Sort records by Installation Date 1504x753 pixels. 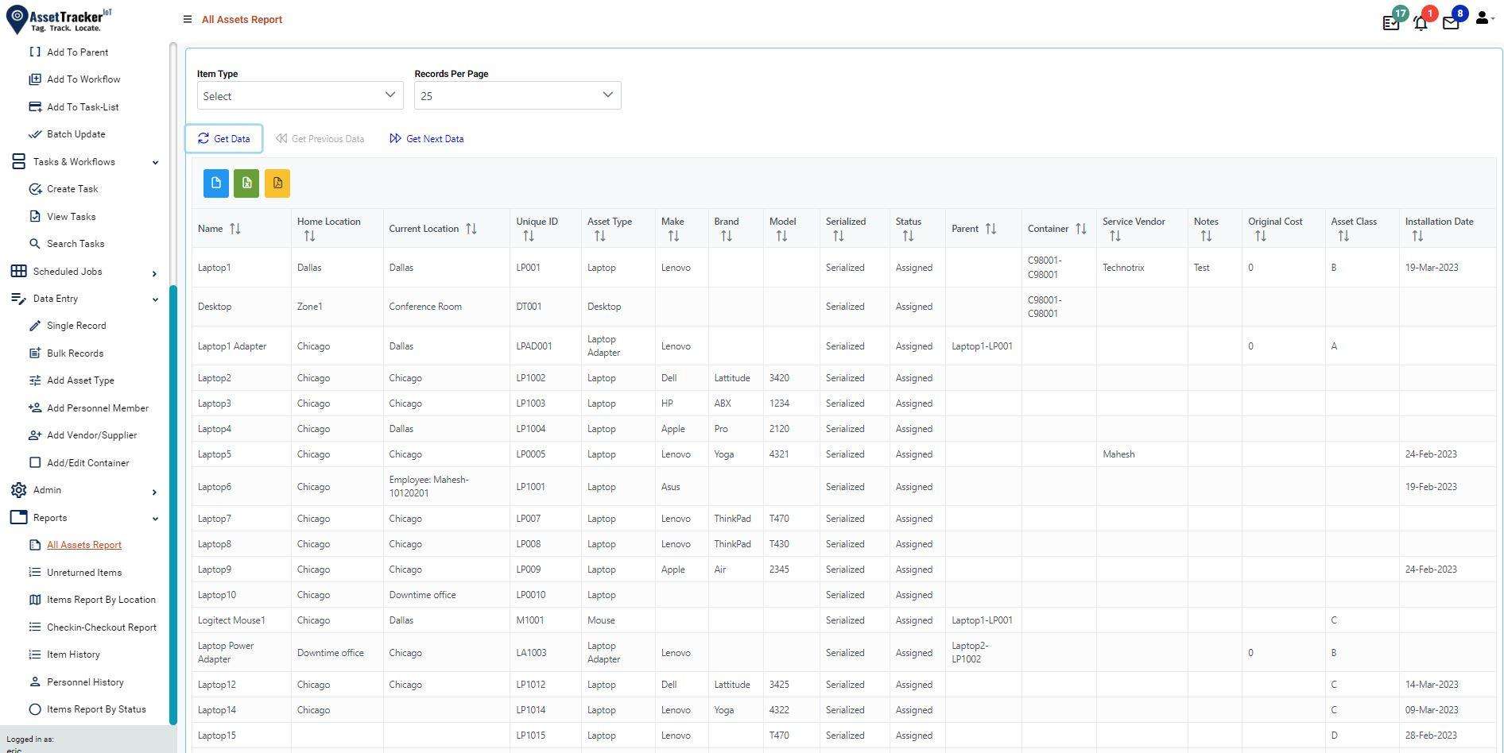point(1417,235)
